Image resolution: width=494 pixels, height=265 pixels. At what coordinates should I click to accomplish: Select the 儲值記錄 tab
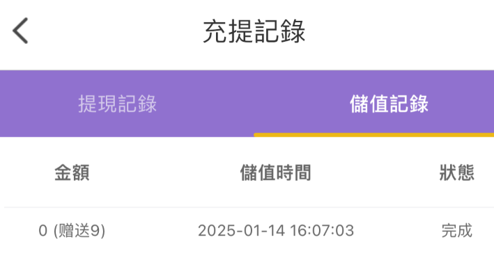[389, 104]
